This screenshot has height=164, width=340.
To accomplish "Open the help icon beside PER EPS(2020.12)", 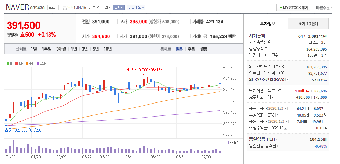I will point(286,108).
